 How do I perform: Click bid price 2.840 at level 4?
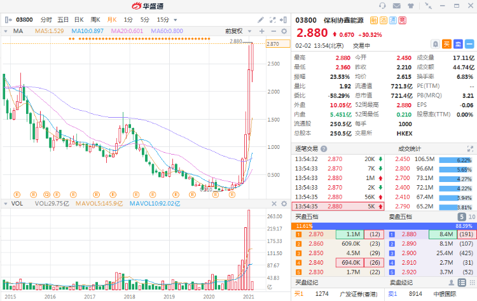(x=316, y=263)
